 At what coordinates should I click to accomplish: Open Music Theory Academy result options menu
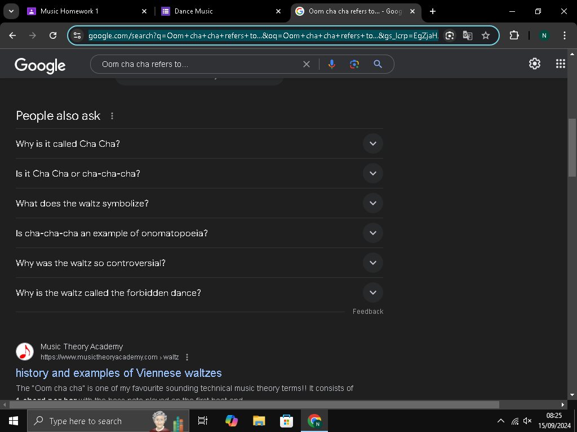tap(187, 357)
